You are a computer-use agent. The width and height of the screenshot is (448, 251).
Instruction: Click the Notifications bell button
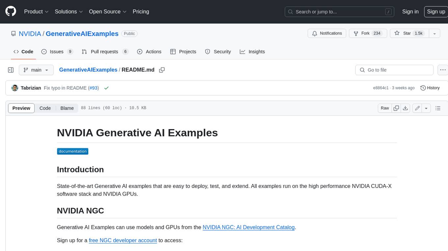(327, 33)
